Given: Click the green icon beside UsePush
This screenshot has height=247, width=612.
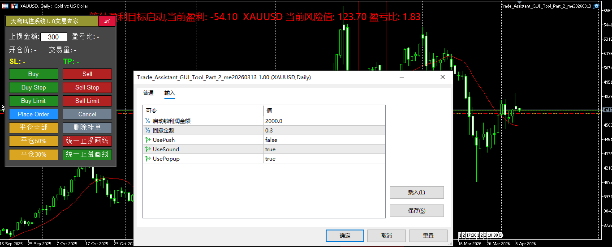Looking at the screenshot, I should point(148,140).
